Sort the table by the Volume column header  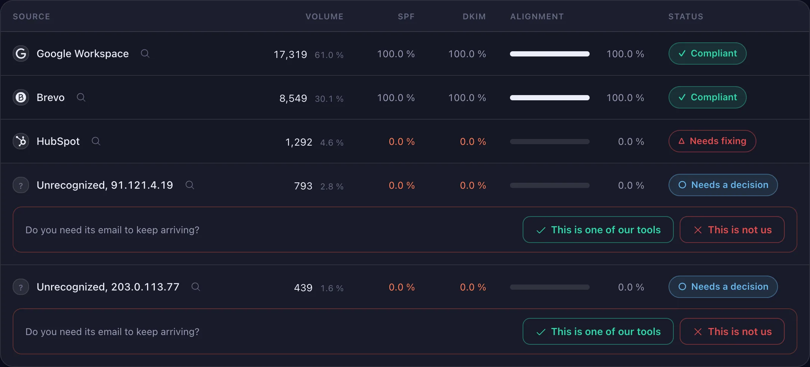click(325, 16)
